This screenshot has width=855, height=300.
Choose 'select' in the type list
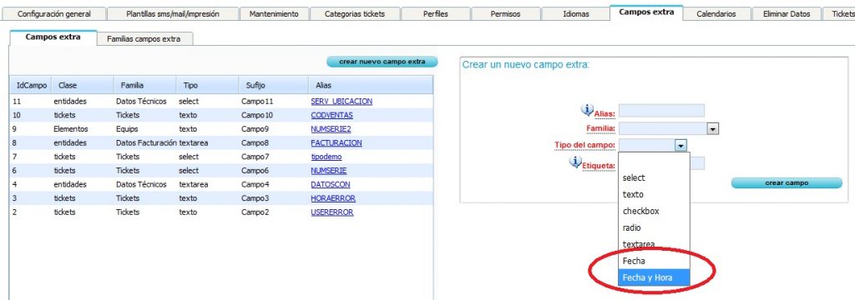pyautogui.click(x=654, y=177)
